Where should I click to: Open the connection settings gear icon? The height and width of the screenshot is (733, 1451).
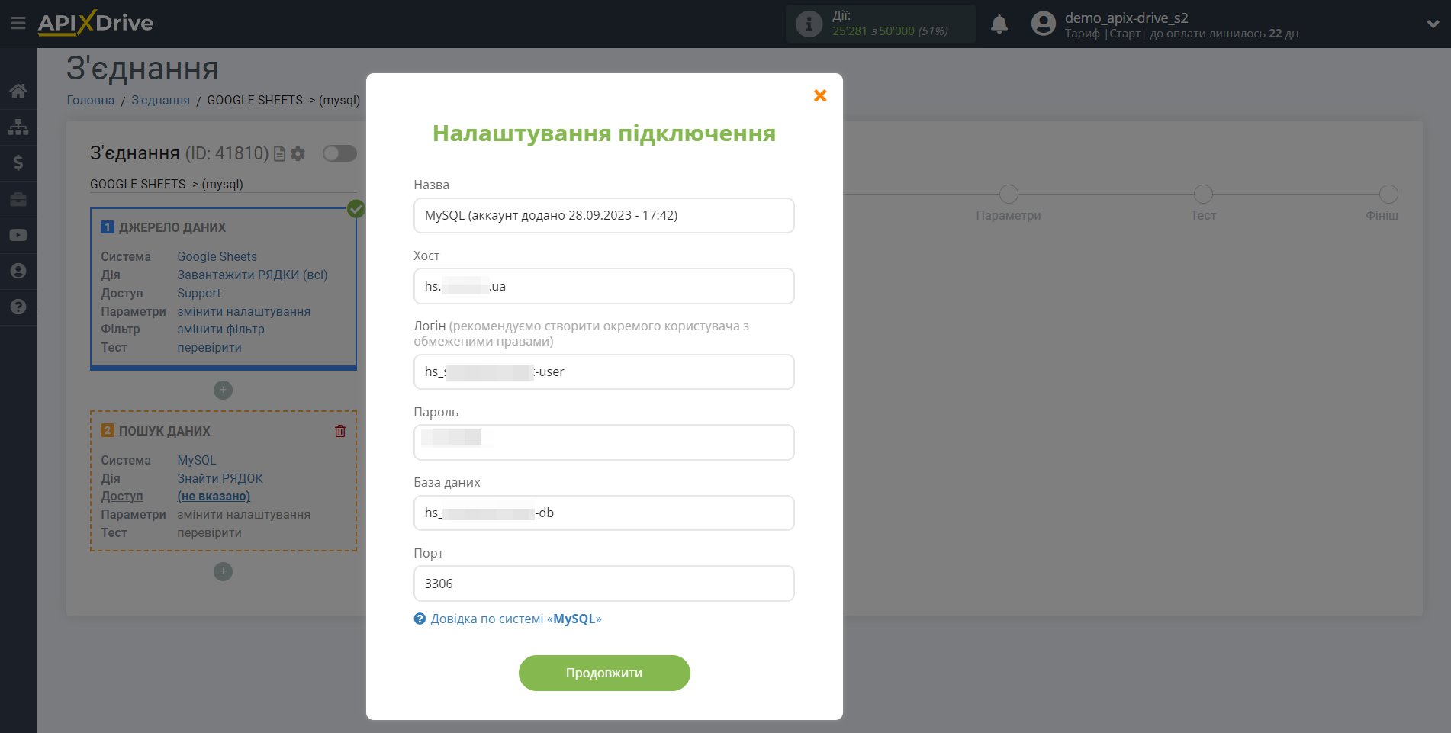(x=298, y=154)
